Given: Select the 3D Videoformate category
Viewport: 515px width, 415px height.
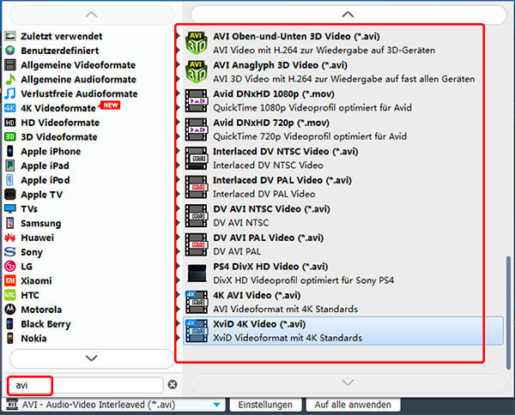Looking at the screenshot, I should pos(59,137).
